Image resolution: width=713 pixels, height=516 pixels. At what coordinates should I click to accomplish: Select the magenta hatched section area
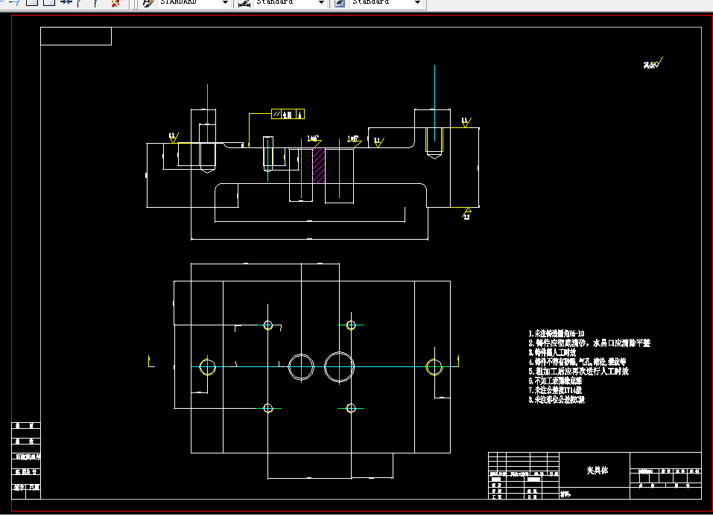click(x=318, y=165)
